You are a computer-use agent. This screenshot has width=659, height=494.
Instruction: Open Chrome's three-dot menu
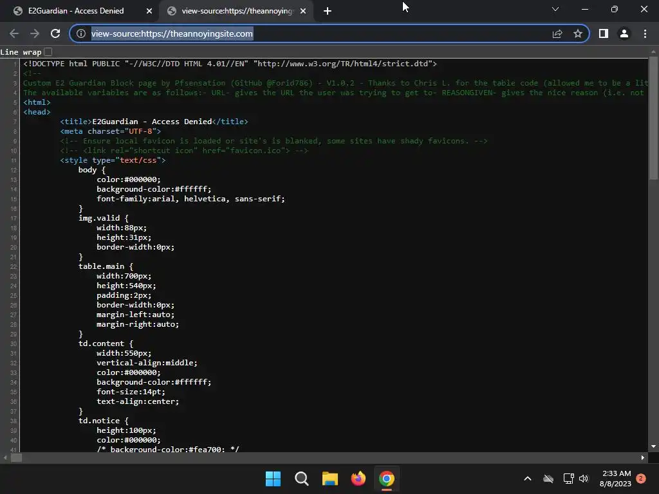point(645,33)
